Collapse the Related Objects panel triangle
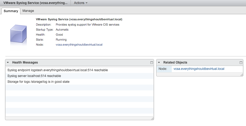 159,63
